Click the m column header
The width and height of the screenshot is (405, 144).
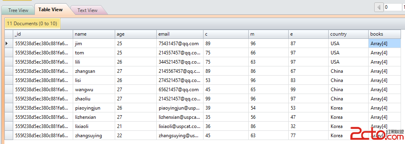(x=269, y=34)
